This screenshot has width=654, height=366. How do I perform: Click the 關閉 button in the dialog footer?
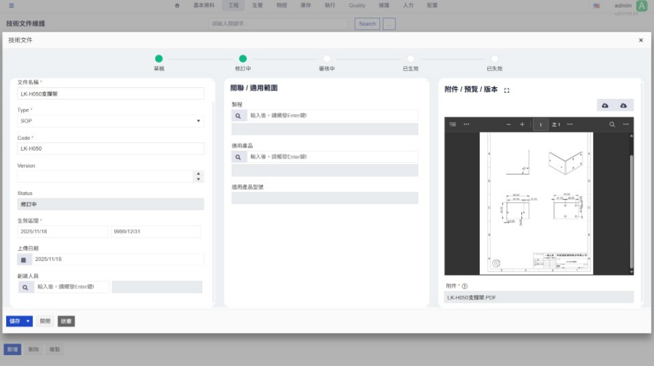pyautogui.click(x=45, y=321)
